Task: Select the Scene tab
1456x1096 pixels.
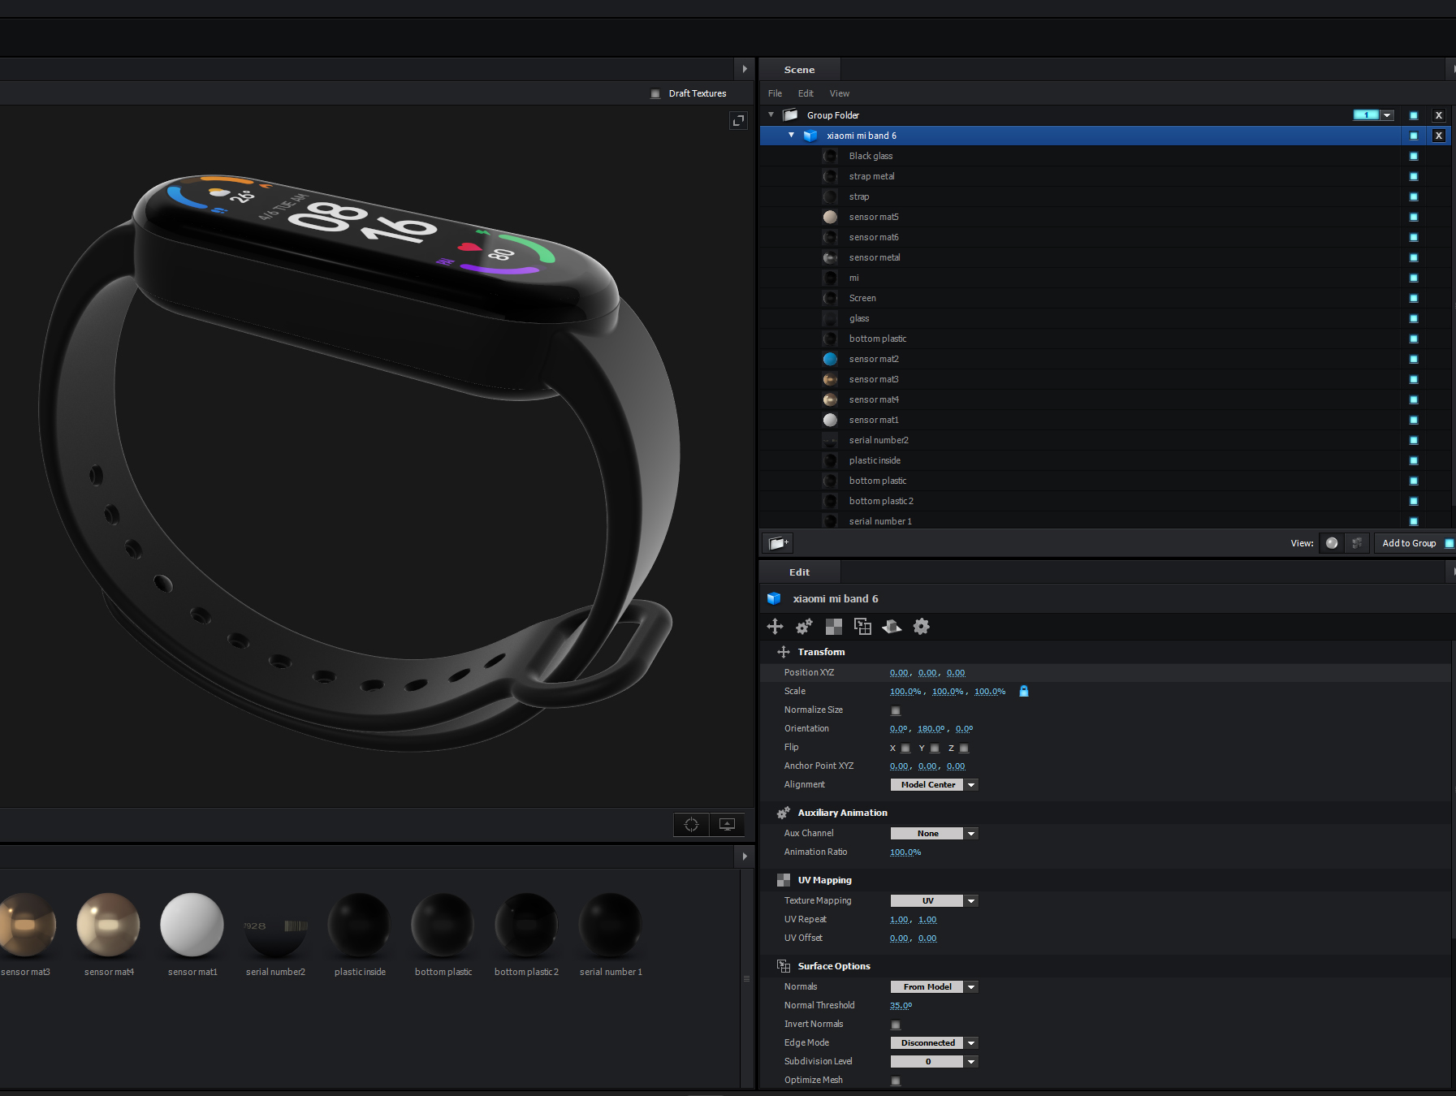Action: click(x=800, y=70)
